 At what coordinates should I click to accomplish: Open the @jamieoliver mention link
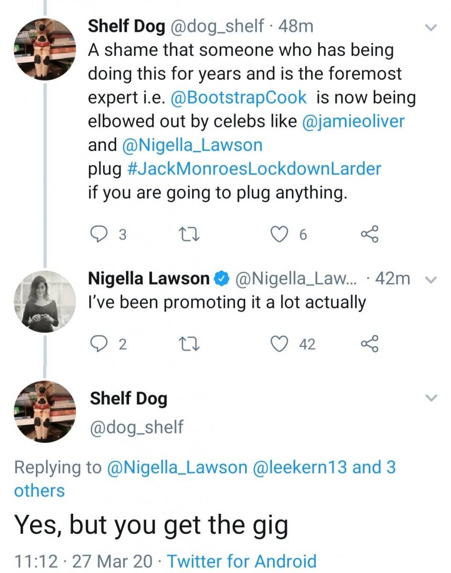pos(353,121)
